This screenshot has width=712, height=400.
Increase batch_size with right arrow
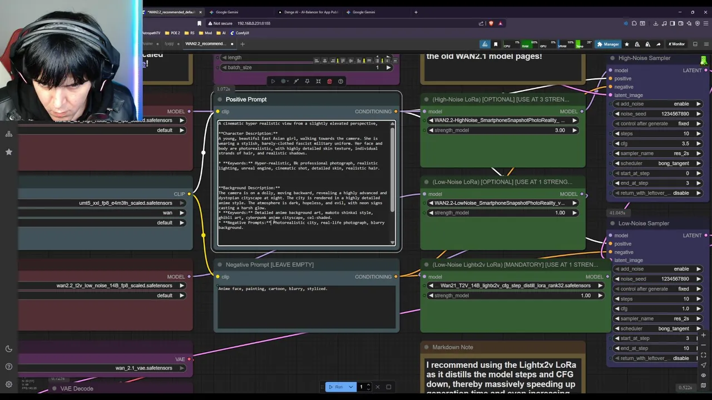coord(388,68)
